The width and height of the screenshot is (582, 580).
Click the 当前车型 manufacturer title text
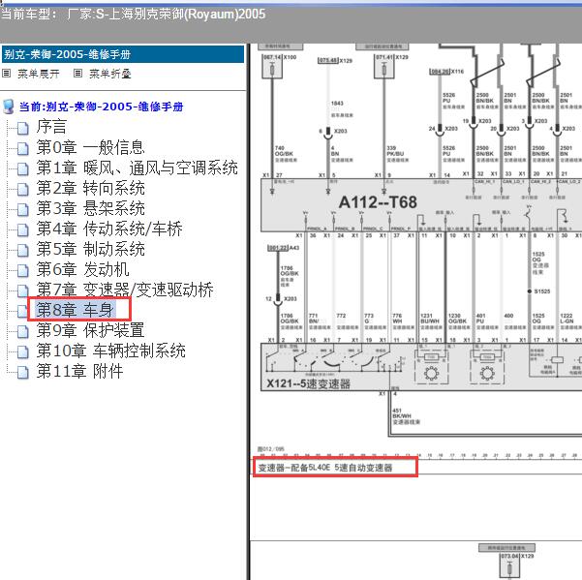tap(134, 15)
